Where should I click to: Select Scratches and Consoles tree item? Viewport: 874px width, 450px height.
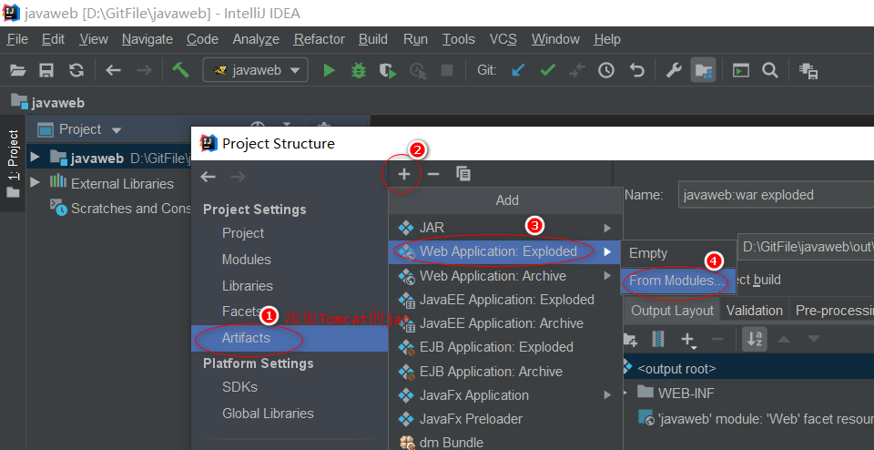pyautogui.click(x=120, y=208)
